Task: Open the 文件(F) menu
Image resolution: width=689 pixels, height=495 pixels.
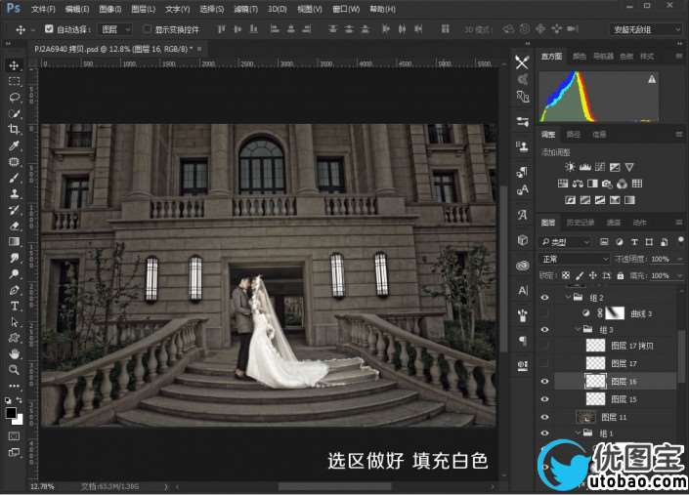Action: [x=43, y=9]
